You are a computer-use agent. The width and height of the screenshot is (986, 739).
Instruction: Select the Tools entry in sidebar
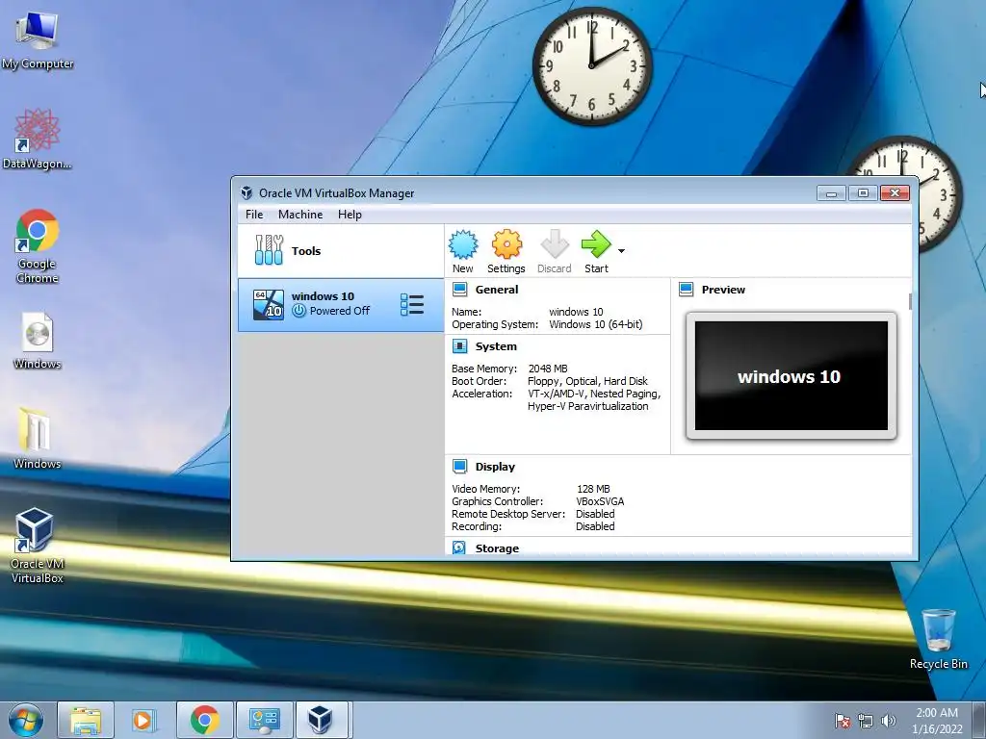340,251
